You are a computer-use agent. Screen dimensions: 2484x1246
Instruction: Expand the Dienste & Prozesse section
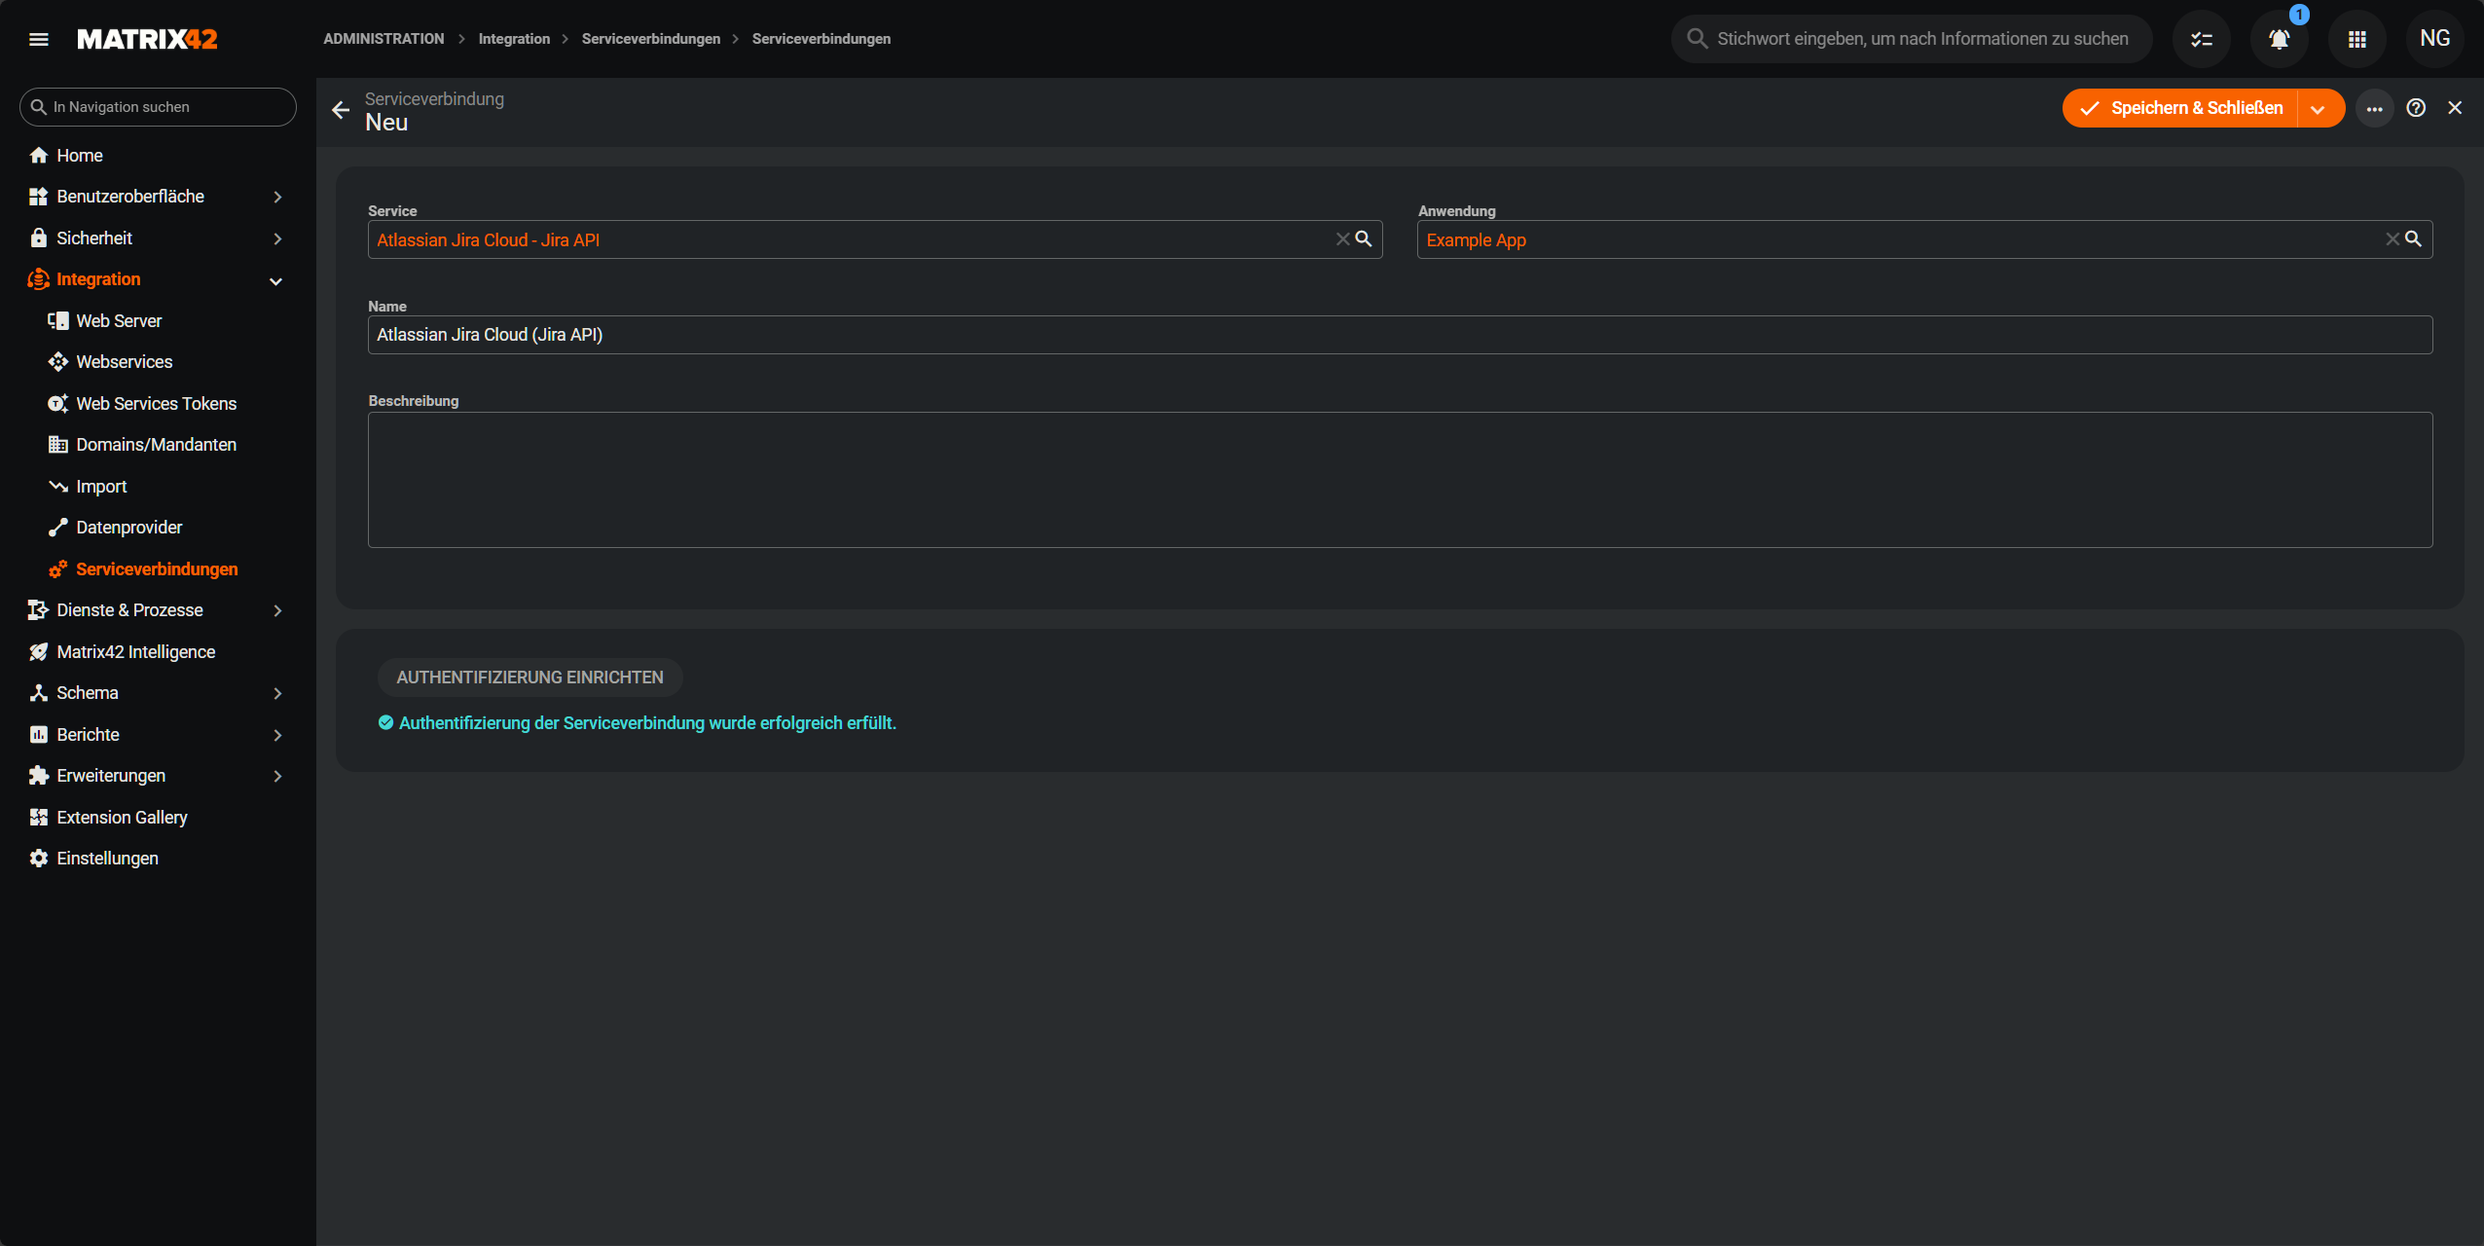pos(277,610)
